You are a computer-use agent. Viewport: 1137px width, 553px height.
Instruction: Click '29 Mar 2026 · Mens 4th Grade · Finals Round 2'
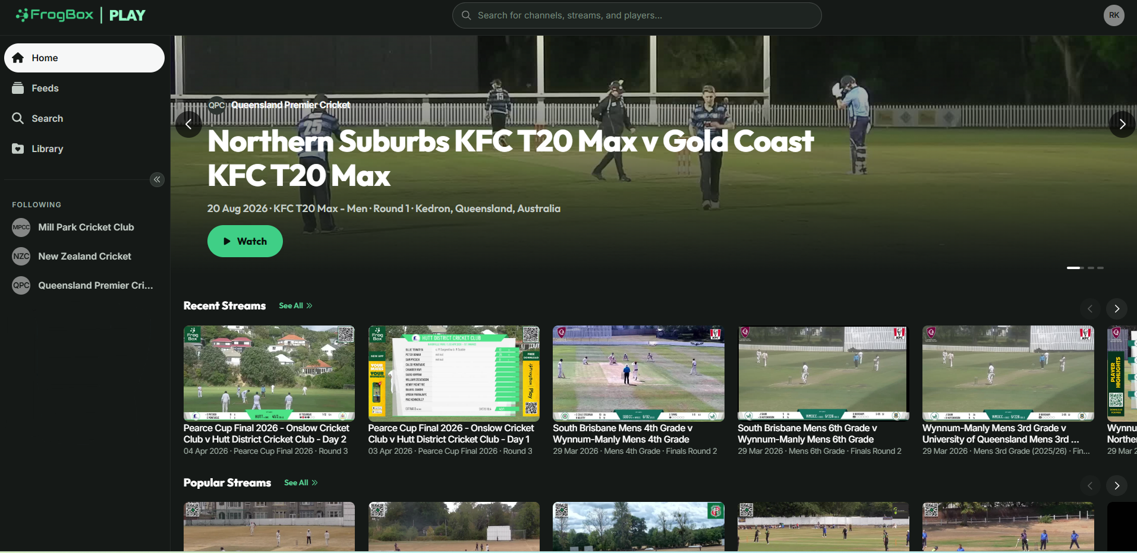tap(635, 451)
